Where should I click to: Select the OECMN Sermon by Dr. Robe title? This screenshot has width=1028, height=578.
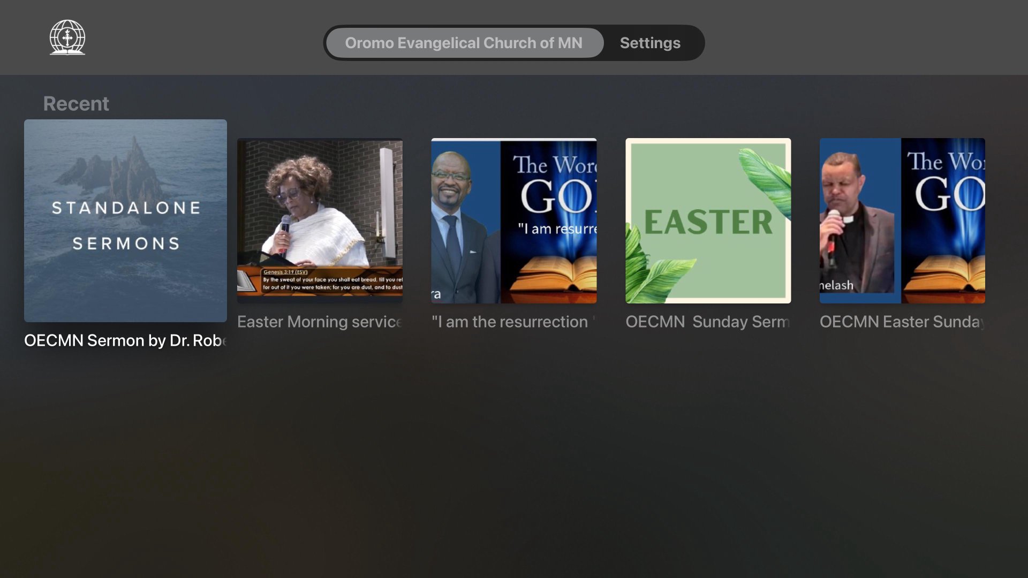(x=125, y=340)
